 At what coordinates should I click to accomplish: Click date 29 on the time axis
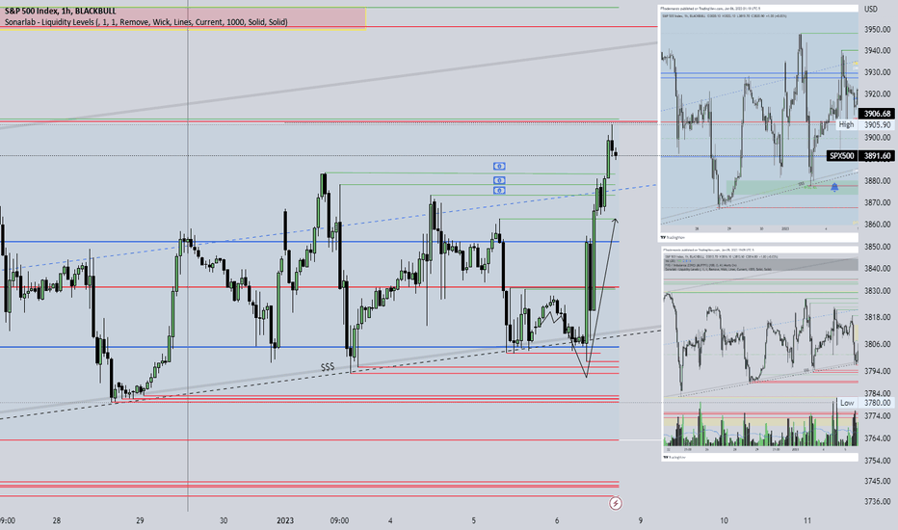coord(141,520)
